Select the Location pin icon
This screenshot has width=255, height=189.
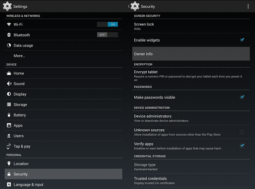click(x=9, y=163)
